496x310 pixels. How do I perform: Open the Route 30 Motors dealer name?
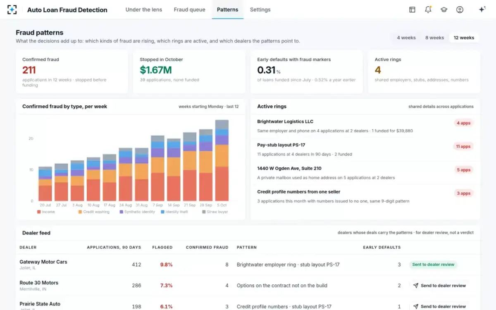(x=39, y=283)
